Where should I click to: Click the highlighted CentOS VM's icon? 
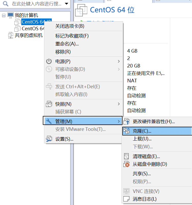(17, 22)
